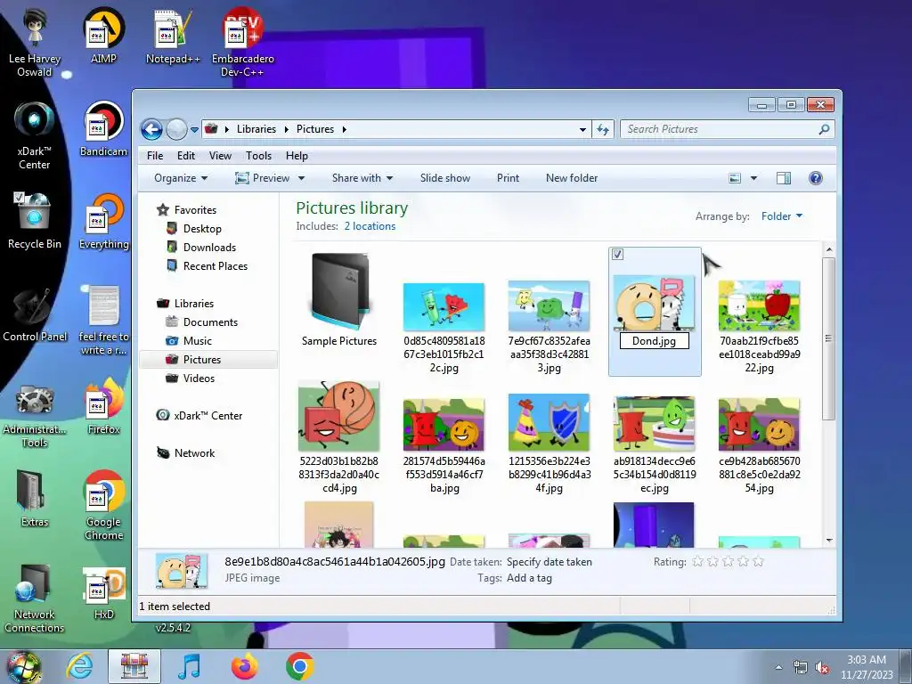The width and height of the screenshot is (912, 684).
Task: Click the Forward navigation arrow
Action: click(176, 129)
